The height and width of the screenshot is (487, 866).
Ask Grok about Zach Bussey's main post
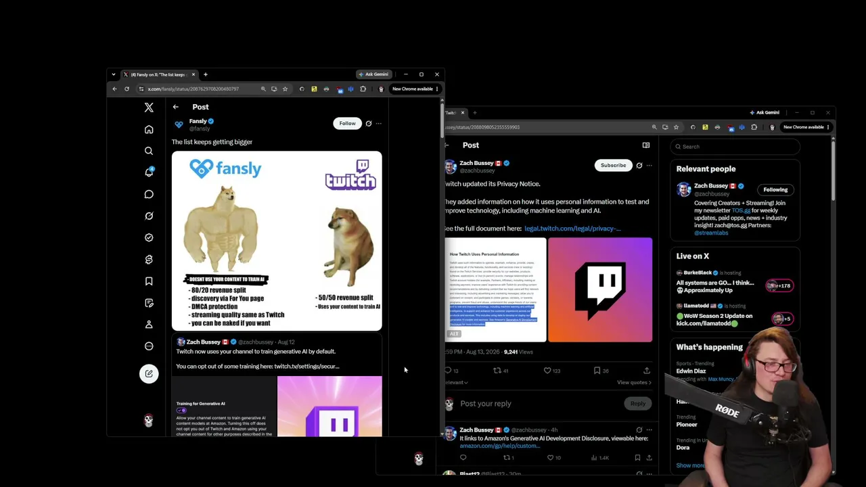(639, 165)
